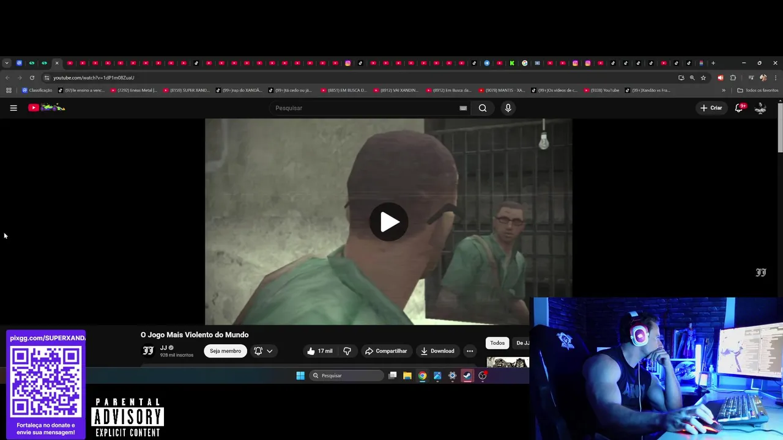
Task: Click the install/cast icon in address bar
Action: pos(681,78)
